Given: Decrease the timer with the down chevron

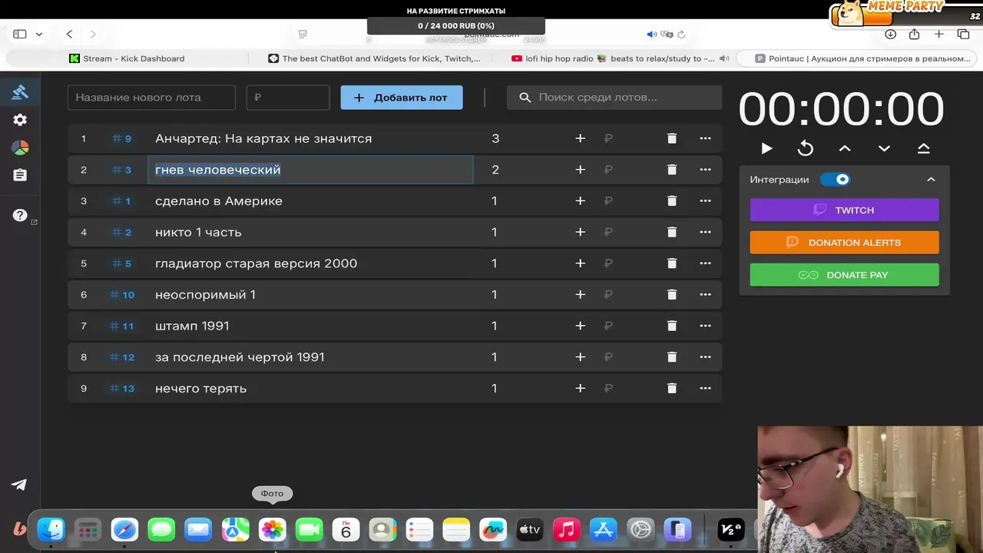Looking at the screenshot, I should tap(884, 148).
